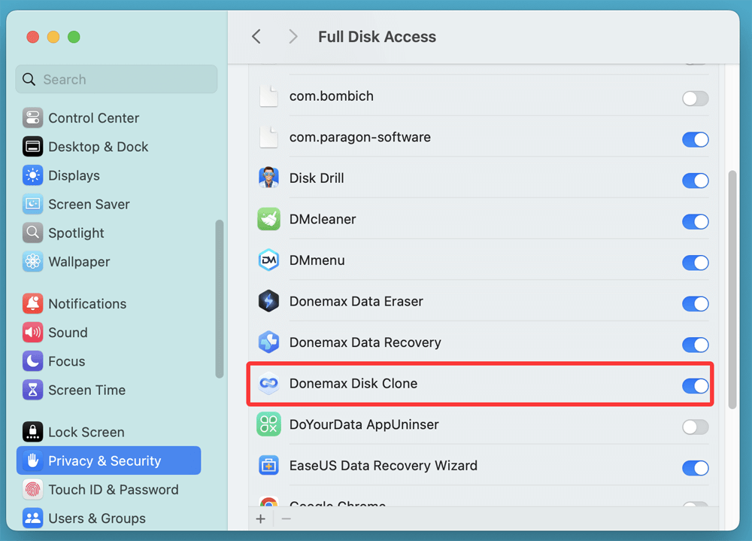
Task: Click the forward navigation chevron
Action: [x=293, y=36]
